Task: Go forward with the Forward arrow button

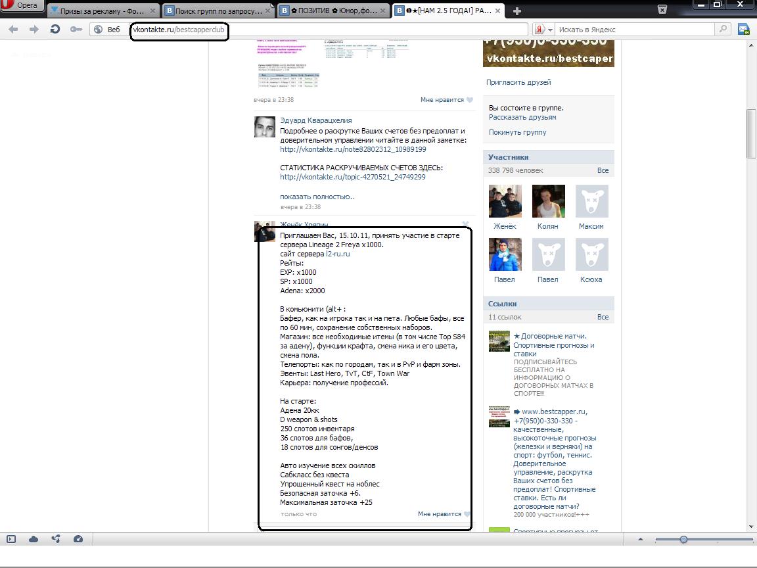Action: tap(34, 30)
